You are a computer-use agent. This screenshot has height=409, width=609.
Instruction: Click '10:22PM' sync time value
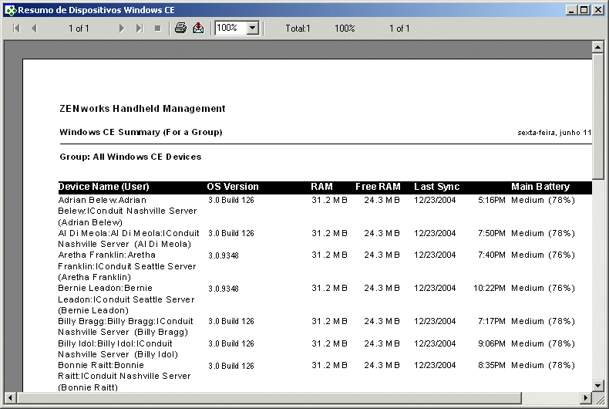490,288
